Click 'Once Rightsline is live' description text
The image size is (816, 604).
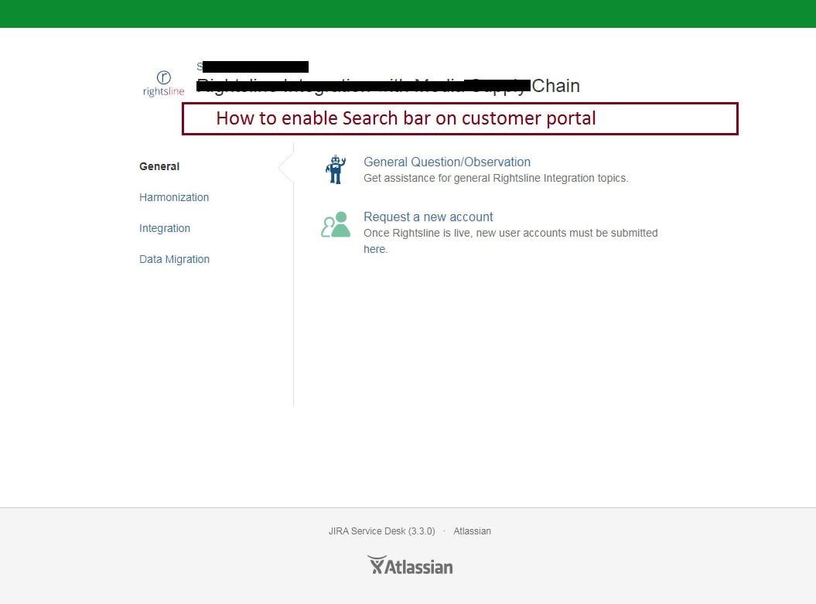tap(510, 241)
